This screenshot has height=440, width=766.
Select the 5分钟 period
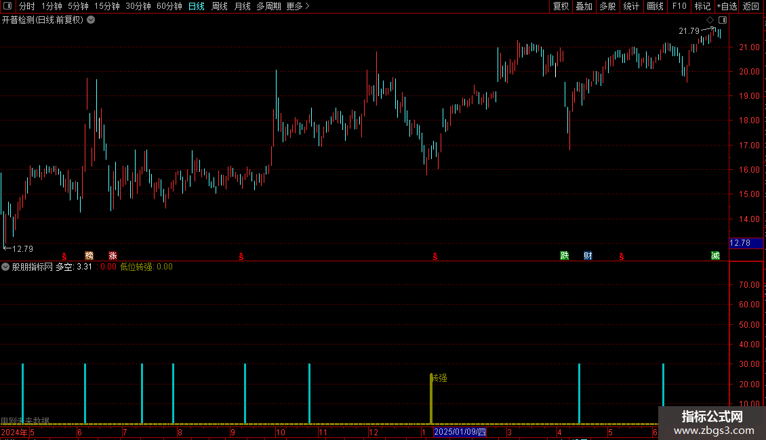(78, 6)
